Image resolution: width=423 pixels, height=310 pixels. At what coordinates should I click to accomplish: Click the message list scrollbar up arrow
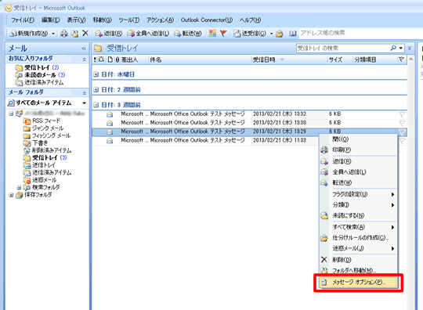(411, 59)
